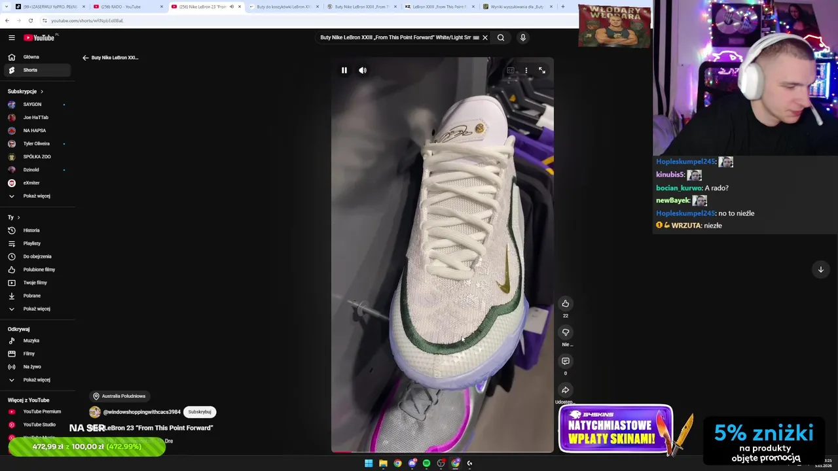Viewport: 838px width, 471px height.
Task: Open Główna in the sidebar
Action: 38,57
